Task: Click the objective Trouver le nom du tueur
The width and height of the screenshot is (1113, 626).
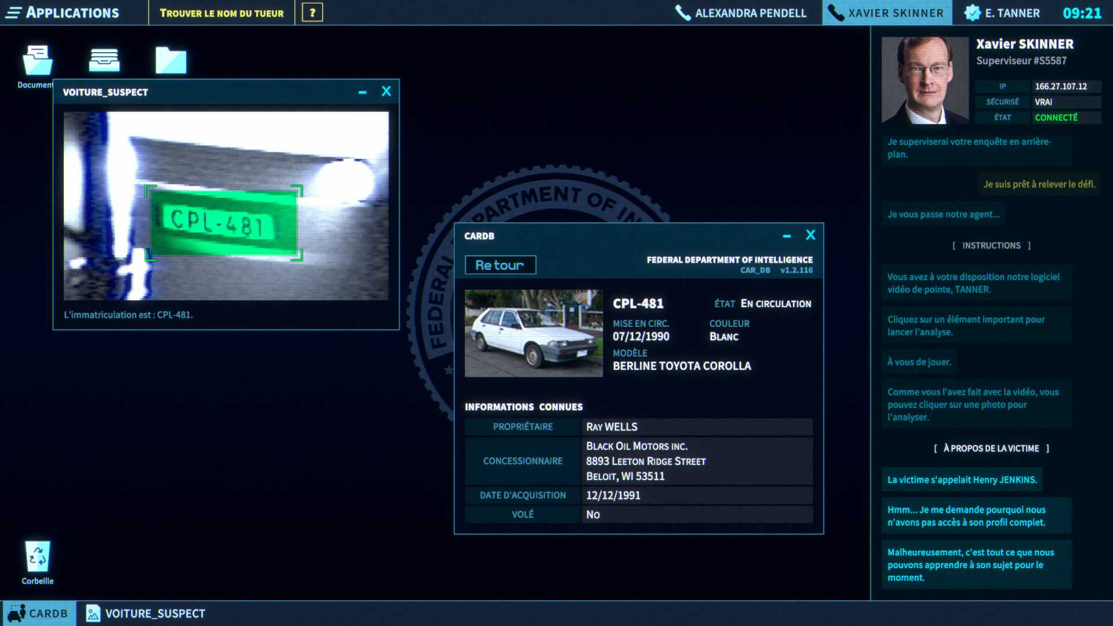Action: 221,13
